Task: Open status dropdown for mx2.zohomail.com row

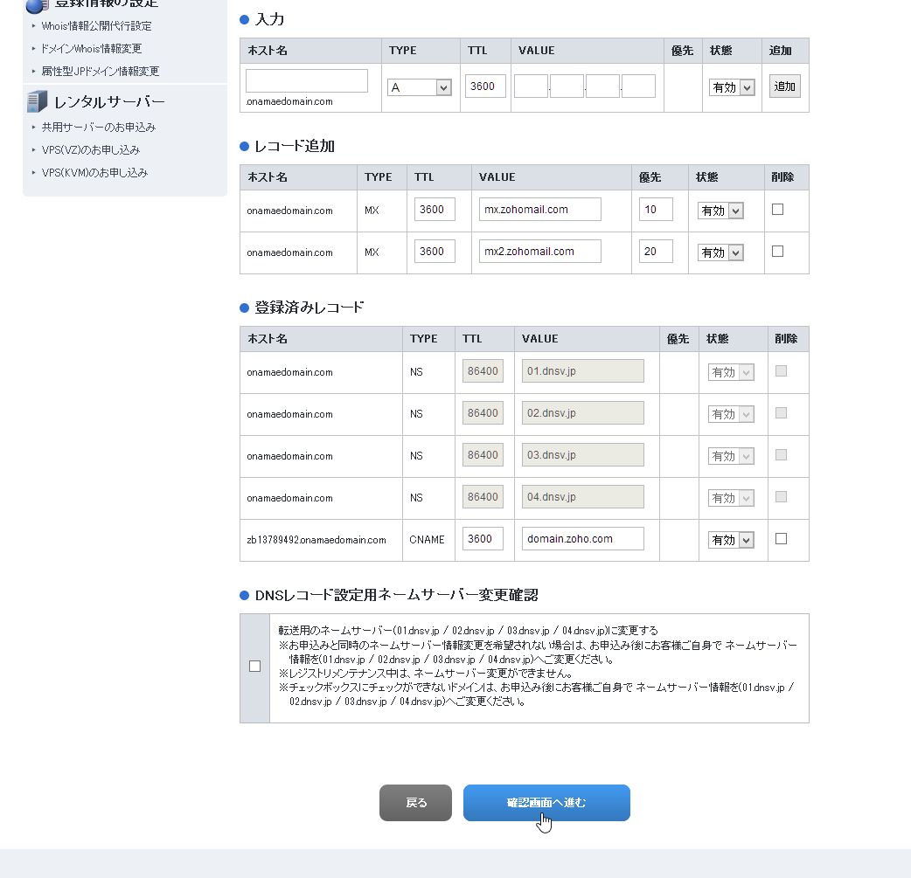Action: (720, 252)
